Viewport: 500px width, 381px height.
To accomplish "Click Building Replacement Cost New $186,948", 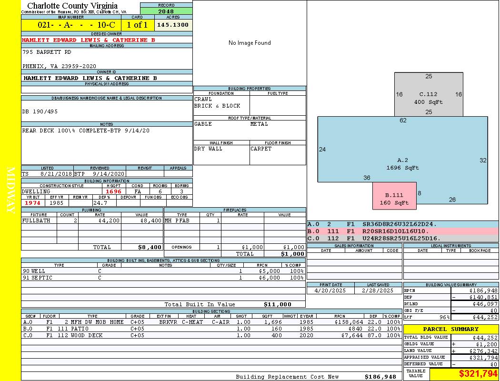I will tap(380, 377).
